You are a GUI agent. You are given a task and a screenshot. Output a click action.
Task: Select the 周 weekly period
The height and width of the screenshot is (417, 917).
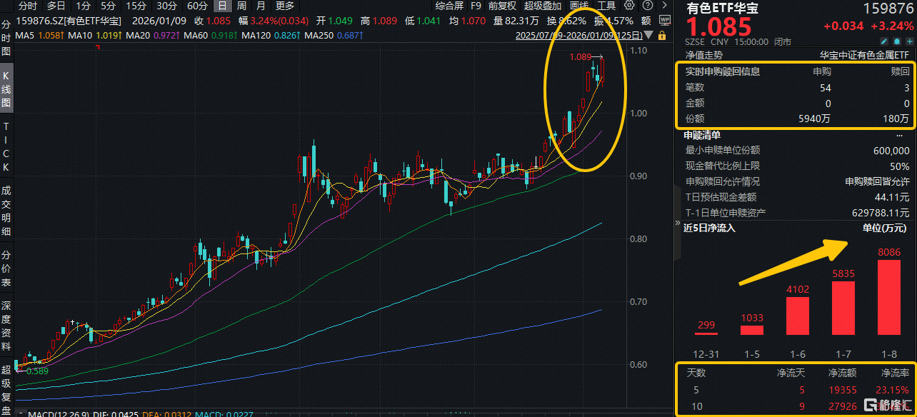pos(241,6)
